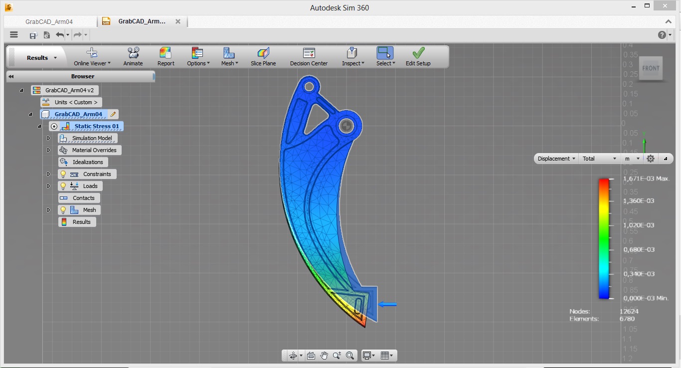
Task: Click Edit Setup green checkmark
Action: point(418,57)
